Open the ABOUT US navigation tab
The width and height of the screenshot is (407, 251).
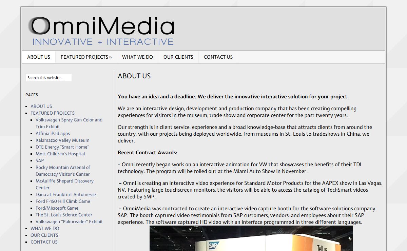click(x=39, y=57)
